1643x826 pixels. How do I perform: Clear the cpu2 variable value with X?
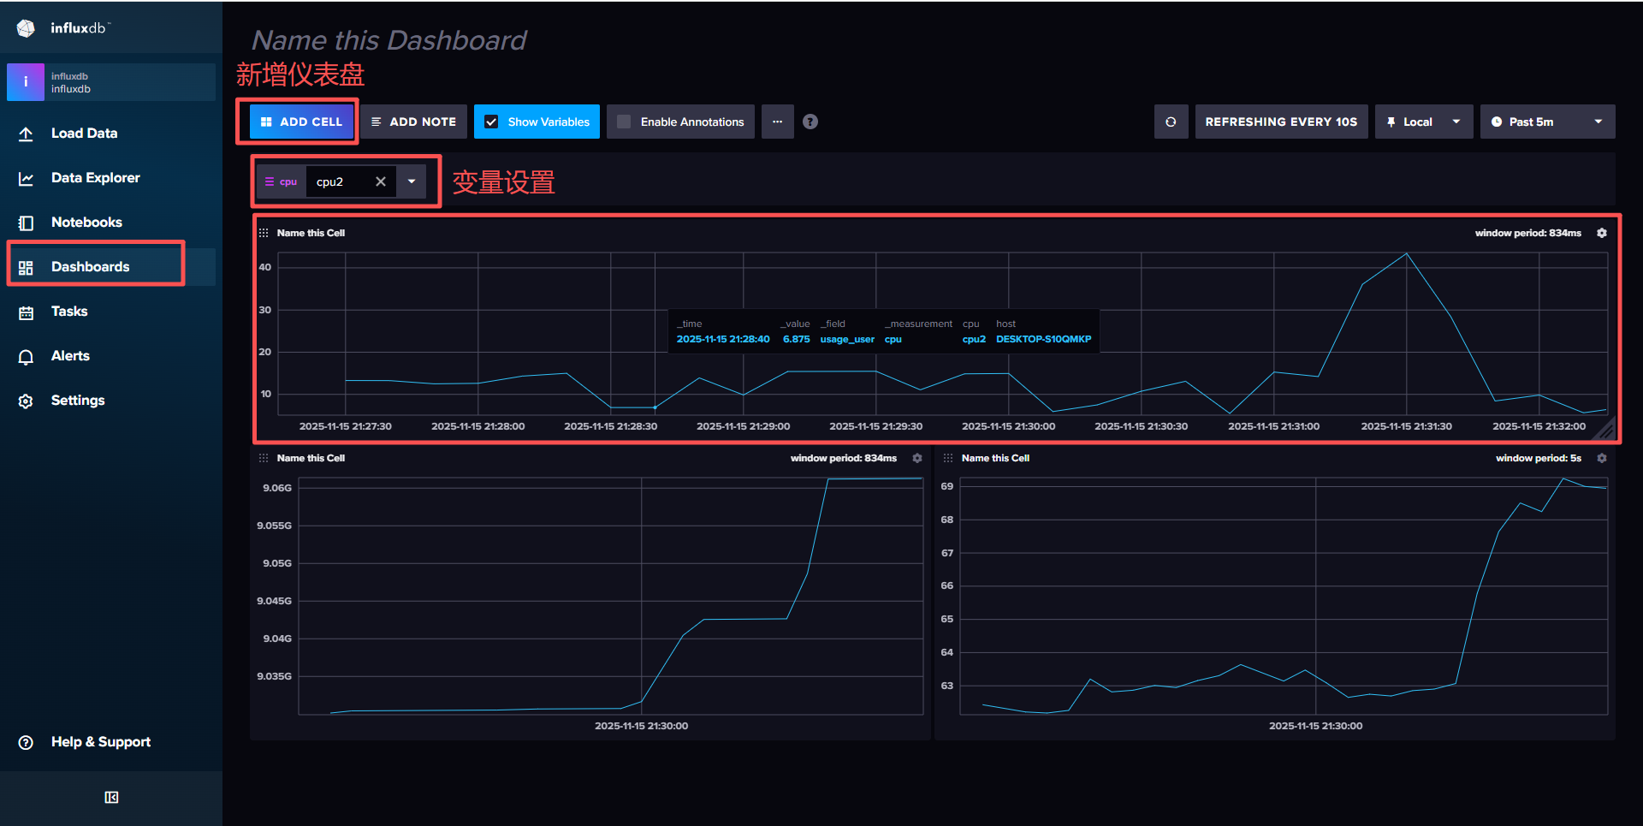(x=381, y=181)
